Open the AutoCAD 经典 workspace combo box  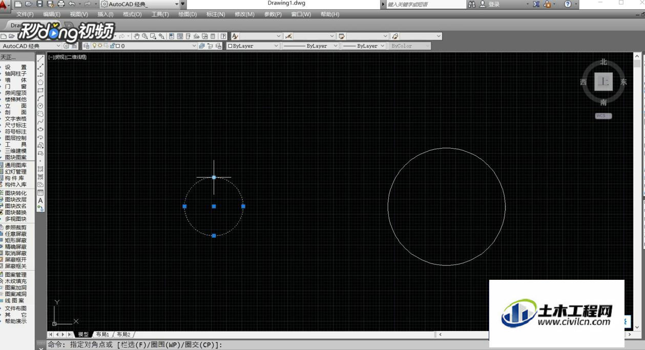[x=31, y=46]
